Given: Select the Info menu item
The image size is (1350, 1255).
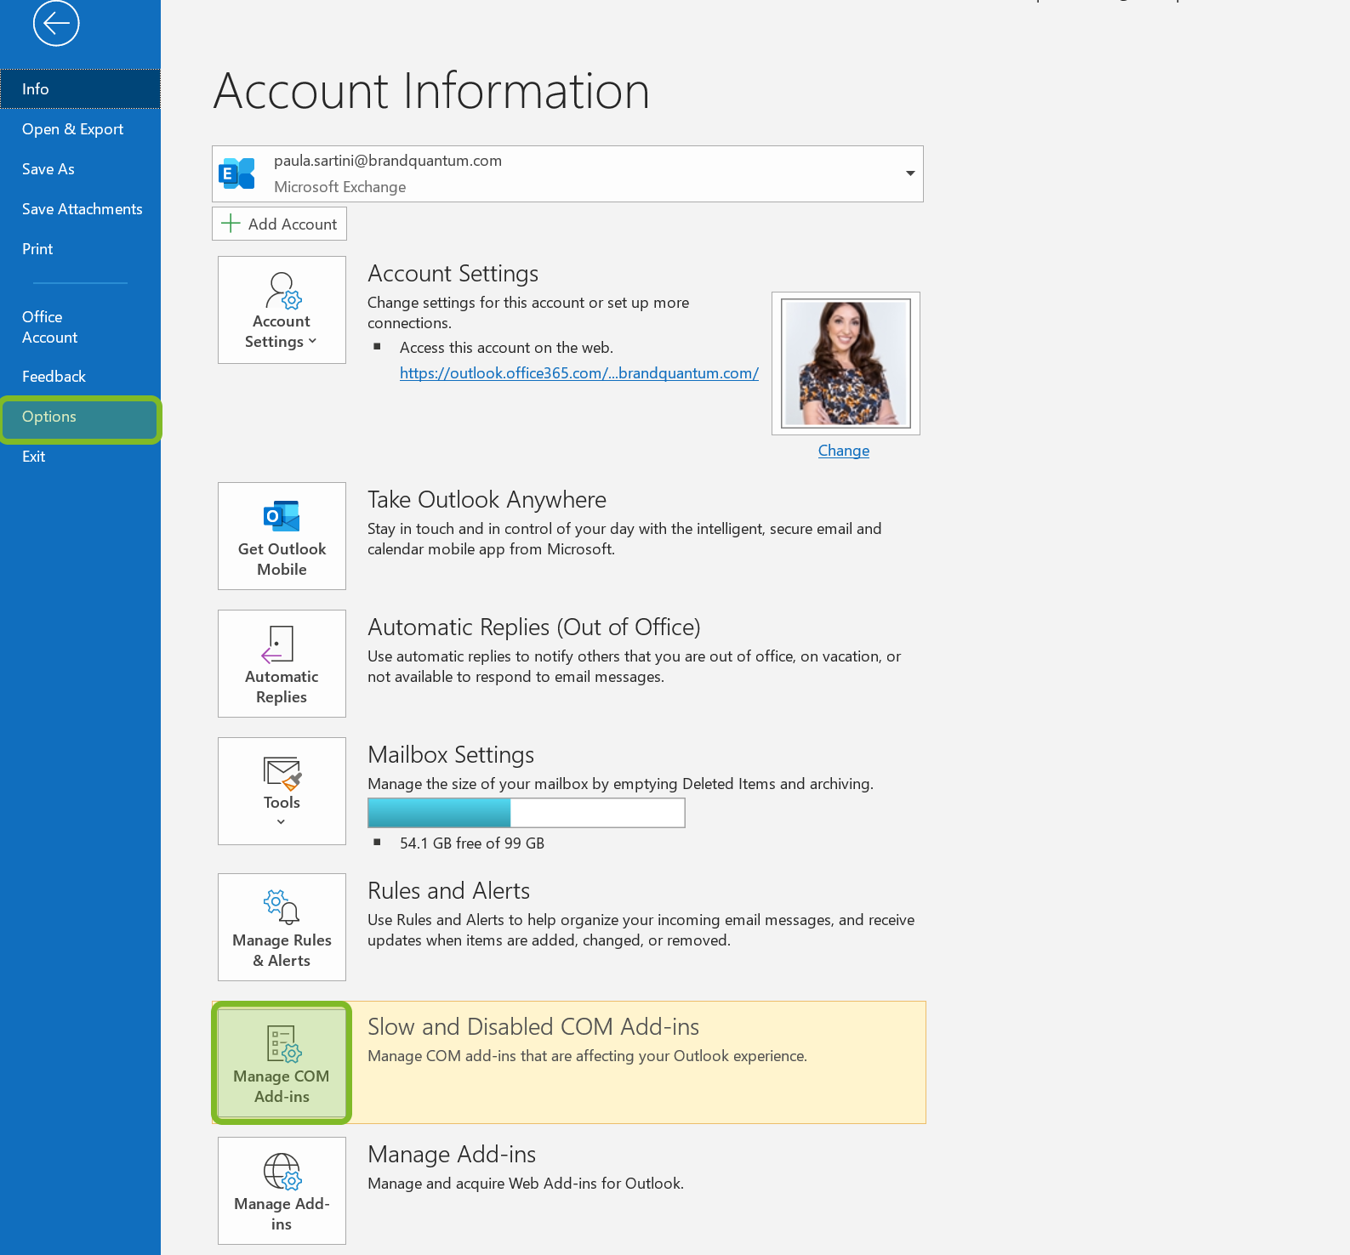Looking at the screenshot, I should point(80,89).
